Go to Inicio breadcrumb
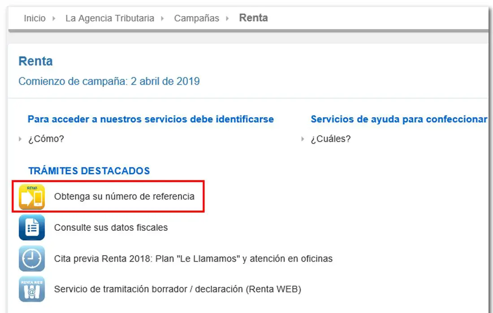This screenshot has width=493, height=313. (35, 18)
